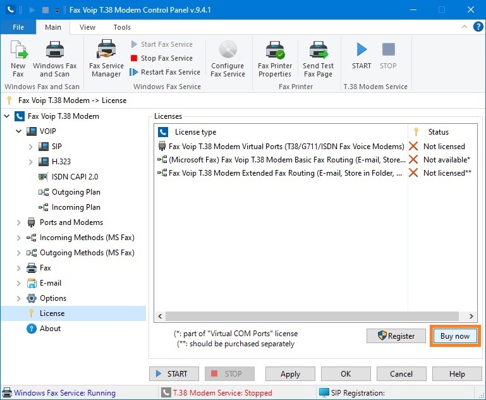This screenshot has height=400, width=486.
Task: Expand Outgoing Methods (MS Fax)
Action: click(x=18, y=253)
